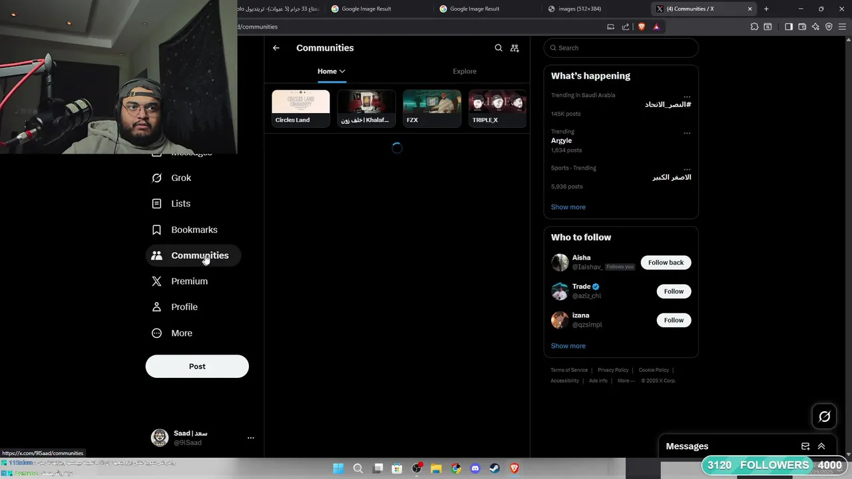Open the FZX community card
The image size is (852, 479).
(x=432, y=108)
